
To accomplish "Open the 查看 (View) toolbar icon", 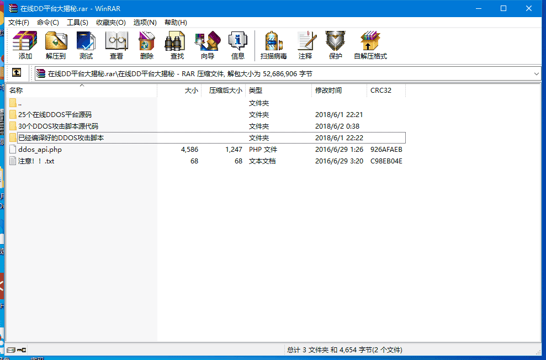I will (x=116, y=45).
